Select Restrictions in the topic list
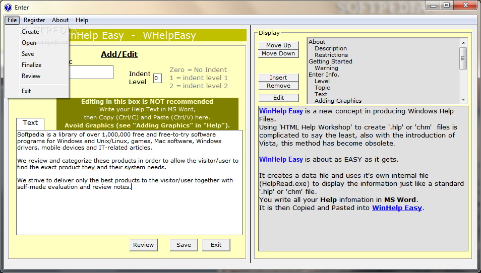The image size is (481, 273). [331, 55]
